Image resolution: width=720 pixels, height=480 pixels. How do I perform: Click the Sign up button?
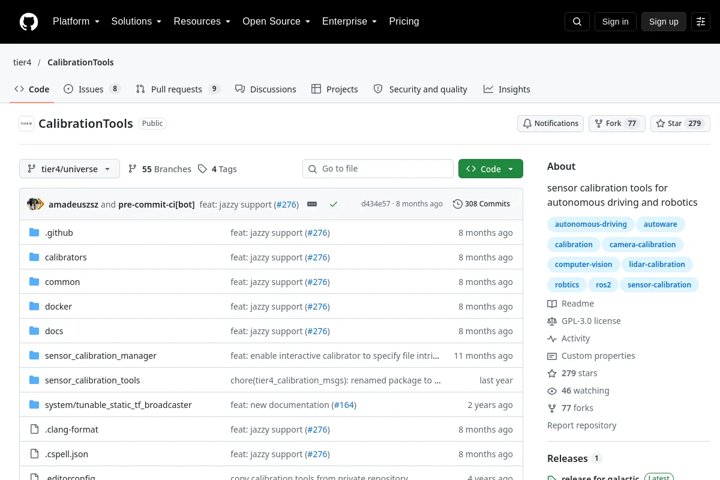(x=664, y=22)
